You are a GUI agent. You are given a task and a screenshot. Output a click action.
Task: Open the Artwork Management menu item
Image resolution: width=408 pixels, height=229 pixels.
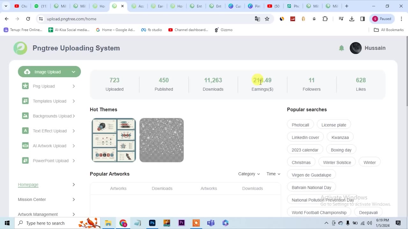pyautogui.click(x=38, y=214)
